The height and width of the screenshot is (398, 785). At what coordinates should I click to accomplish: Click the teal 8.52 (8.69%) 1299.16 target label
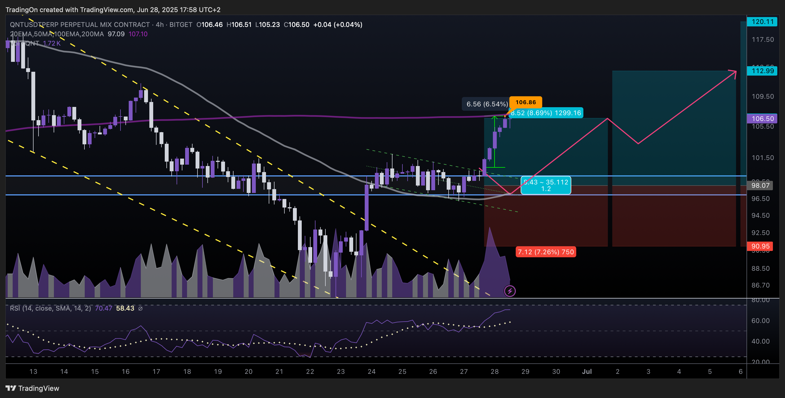tap(546, 113)
